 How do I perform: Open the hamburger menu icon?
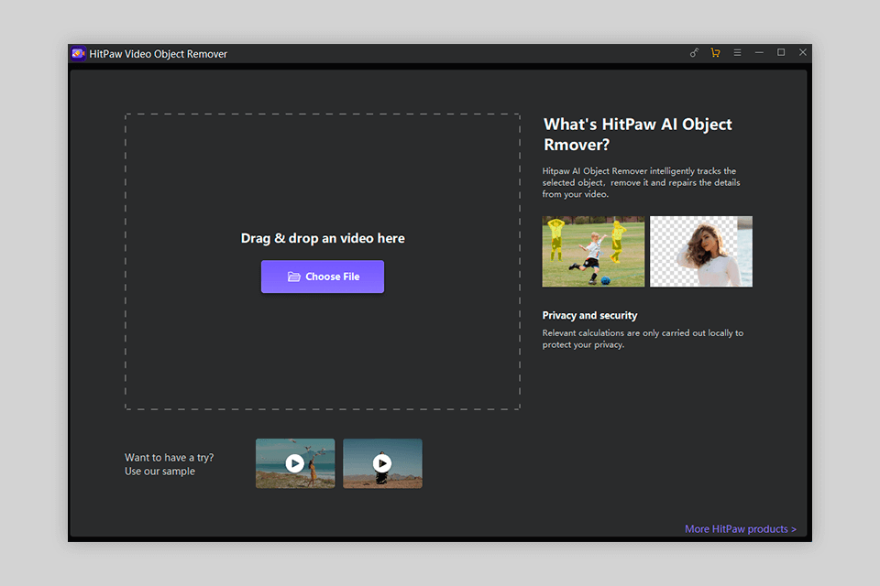point(737,52)
